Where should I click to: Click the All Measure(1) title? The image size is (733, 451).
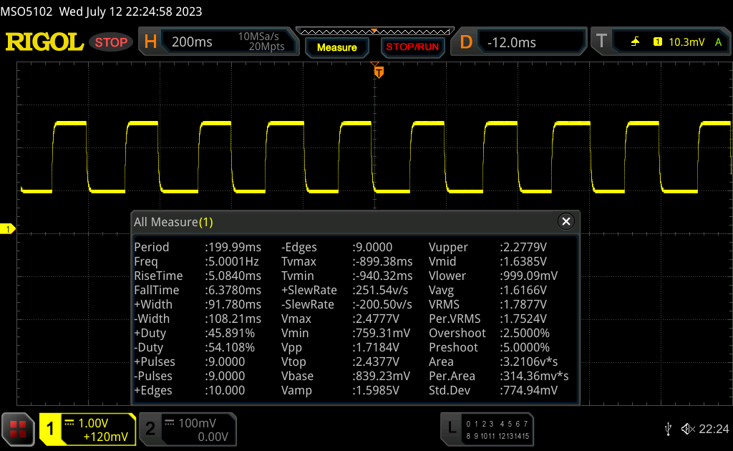tap(173, 222)
